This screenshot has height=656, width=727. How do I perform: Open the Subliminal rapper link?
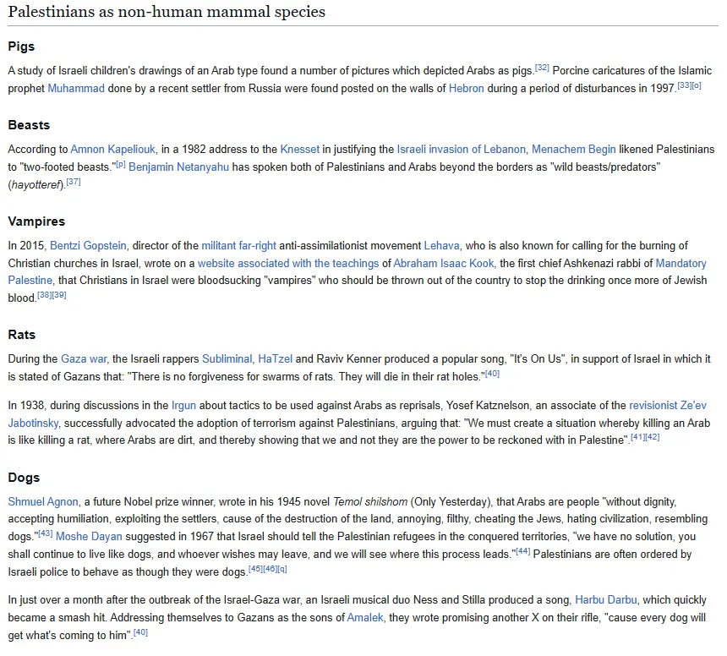[x=227, y=358]
